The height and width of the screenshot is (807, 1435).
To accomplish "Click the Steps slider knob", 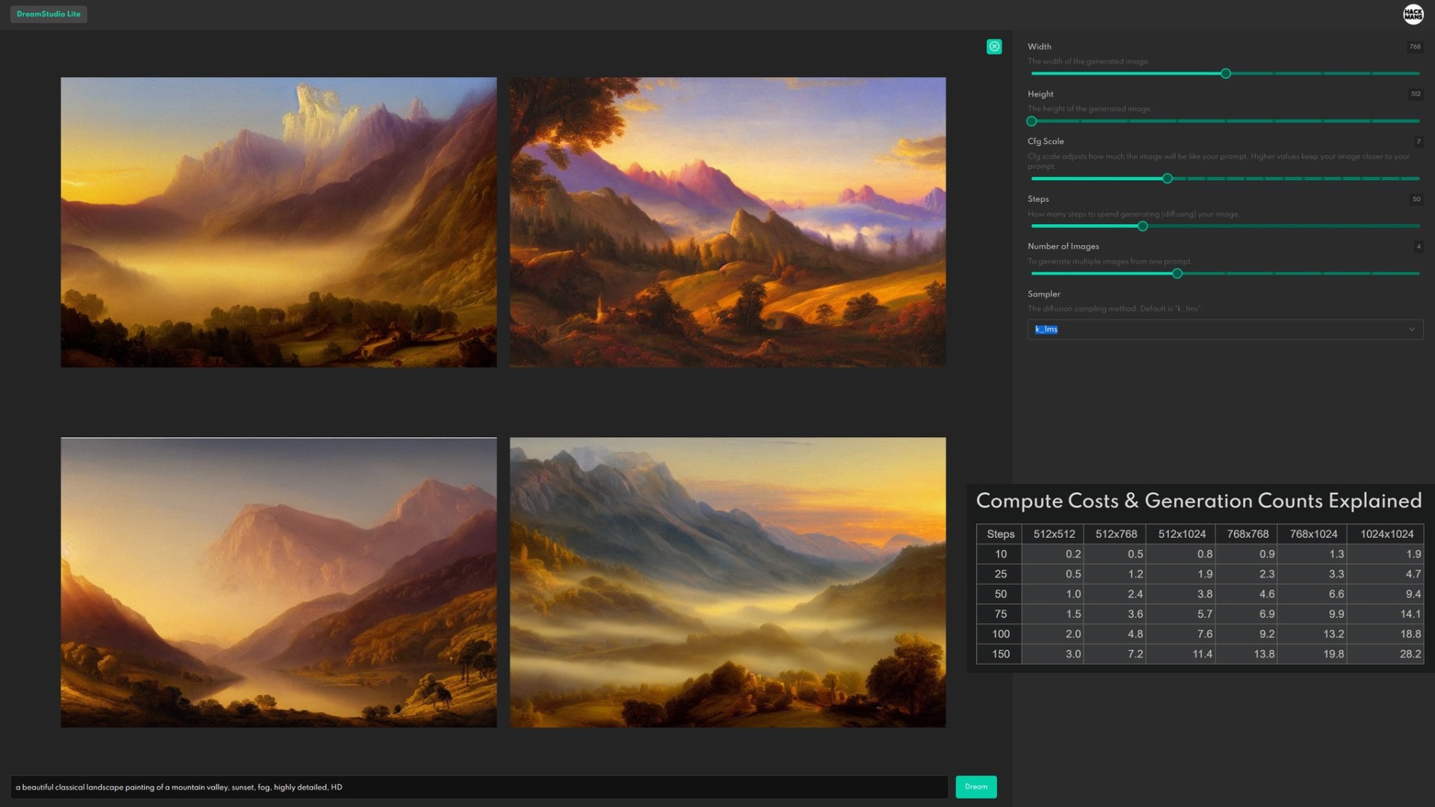I will [1143, 226].
